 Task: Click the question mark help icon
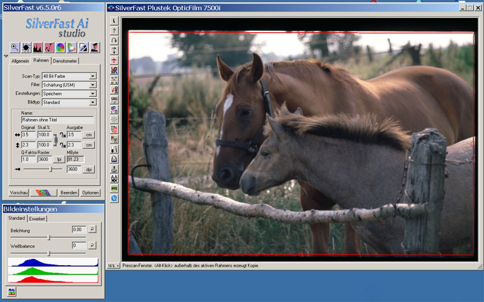pyautogui.click(x=114, y=30)
